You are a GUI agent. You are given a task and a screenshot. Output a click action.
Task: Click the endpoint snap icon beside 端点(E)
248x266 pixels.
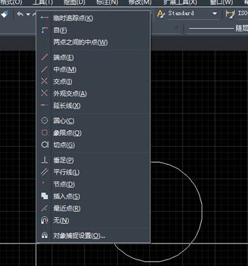coord(45,57)
